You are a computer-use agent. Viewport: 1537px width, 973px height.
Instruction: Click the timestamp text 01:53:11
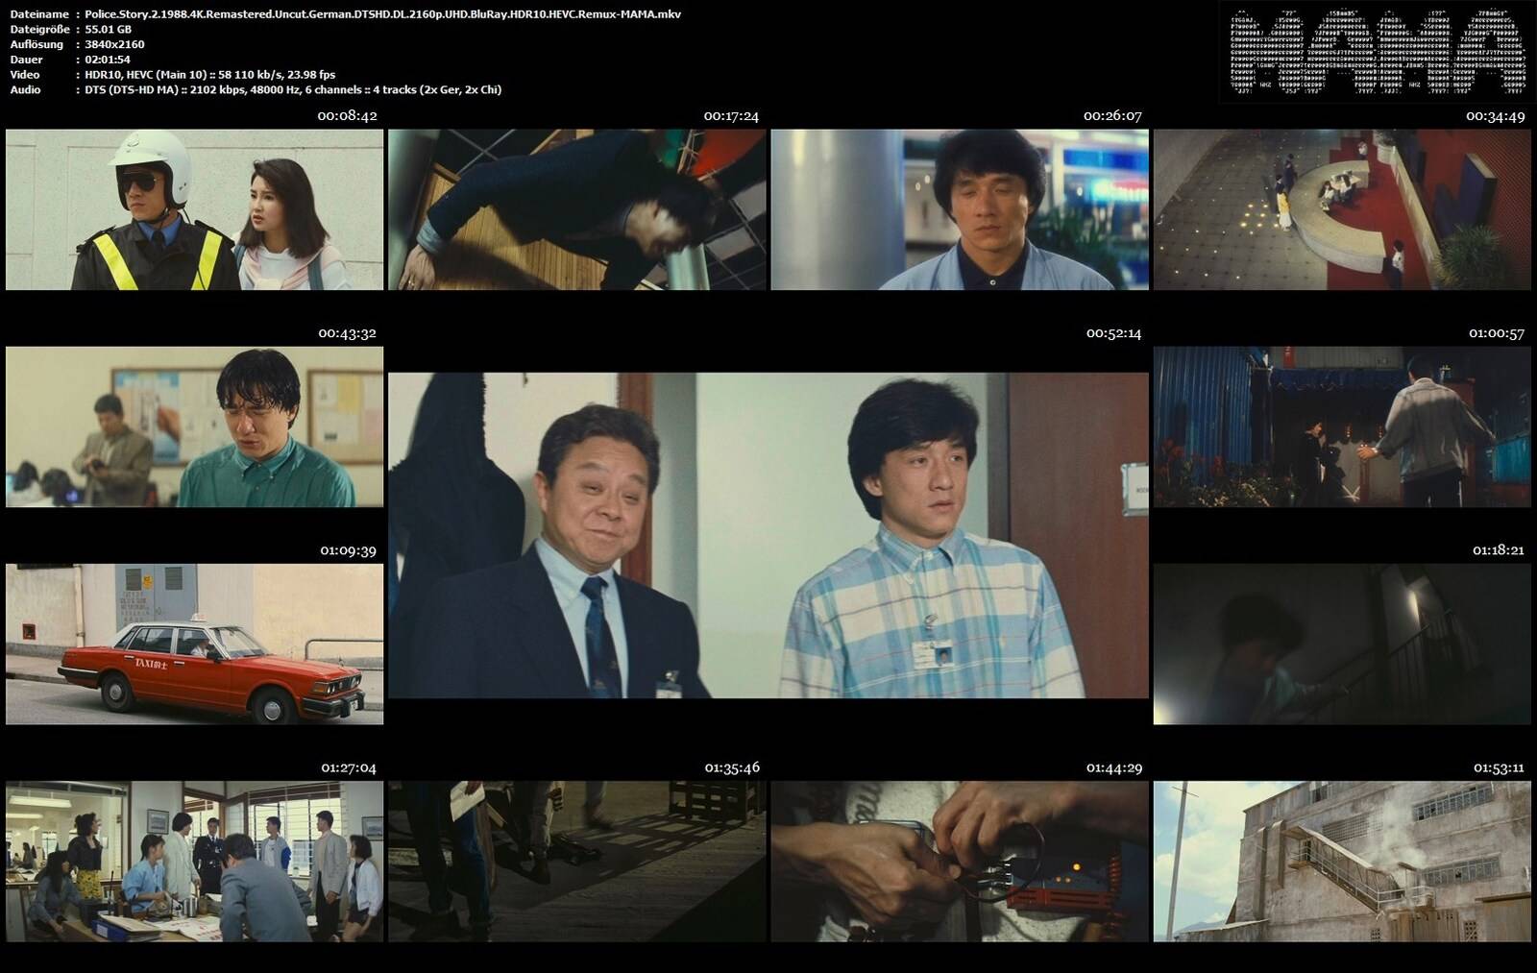(x=1499, y=767)
